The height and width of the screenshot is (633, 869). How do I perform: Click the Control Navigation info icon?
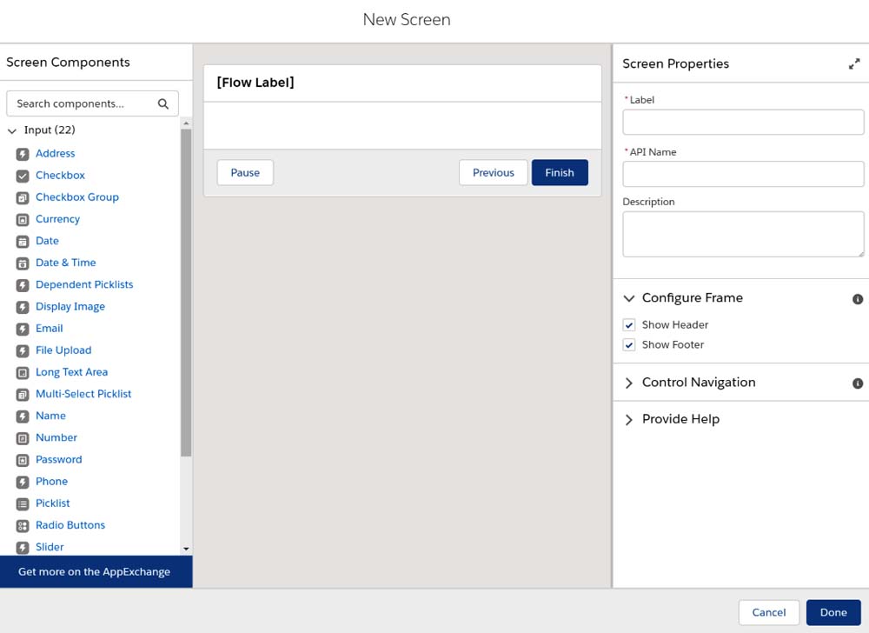pyautogui.click(x=858, y=383)
